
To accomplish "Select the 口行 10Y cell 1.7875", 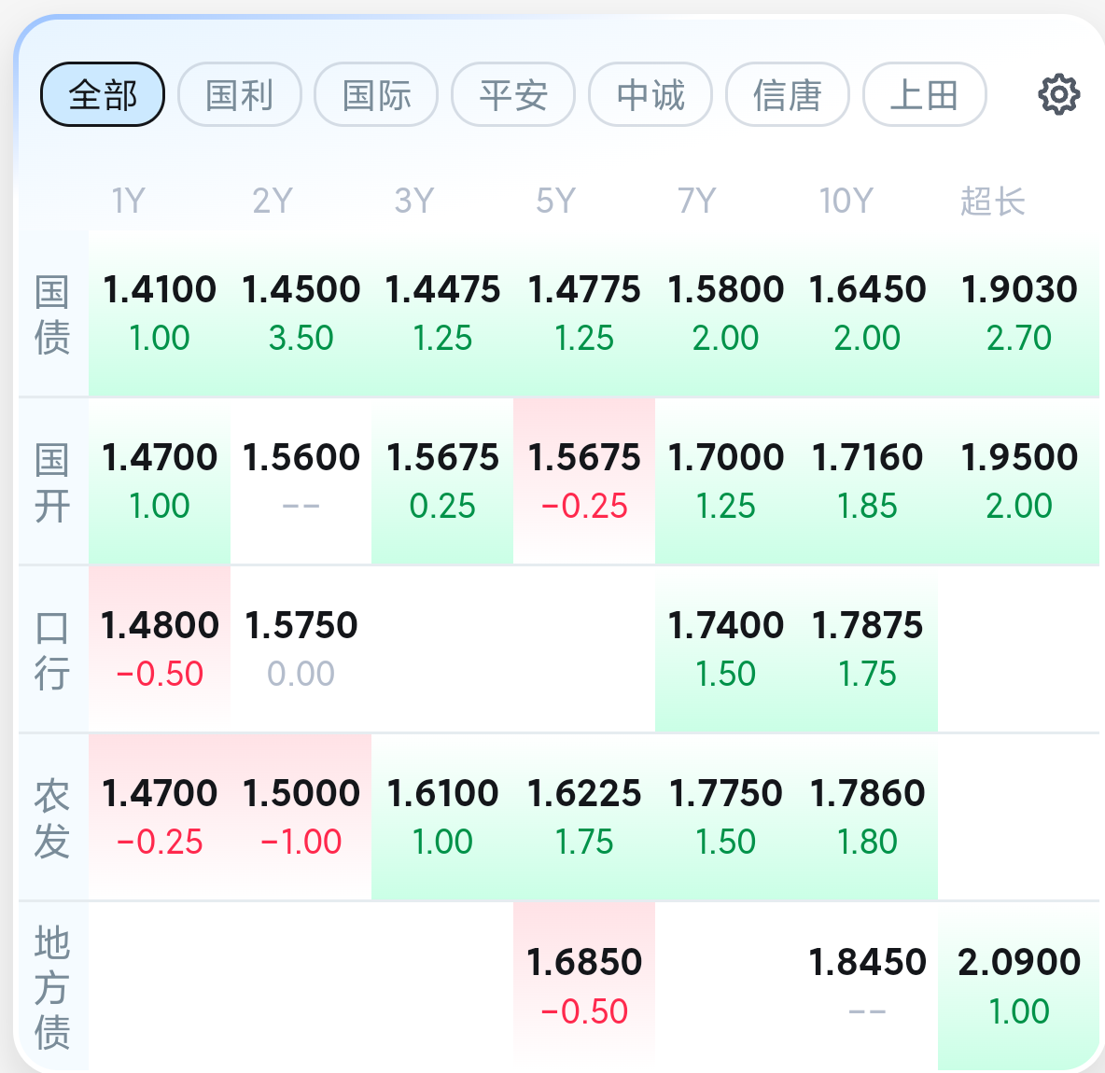I will tap(867, 648).
